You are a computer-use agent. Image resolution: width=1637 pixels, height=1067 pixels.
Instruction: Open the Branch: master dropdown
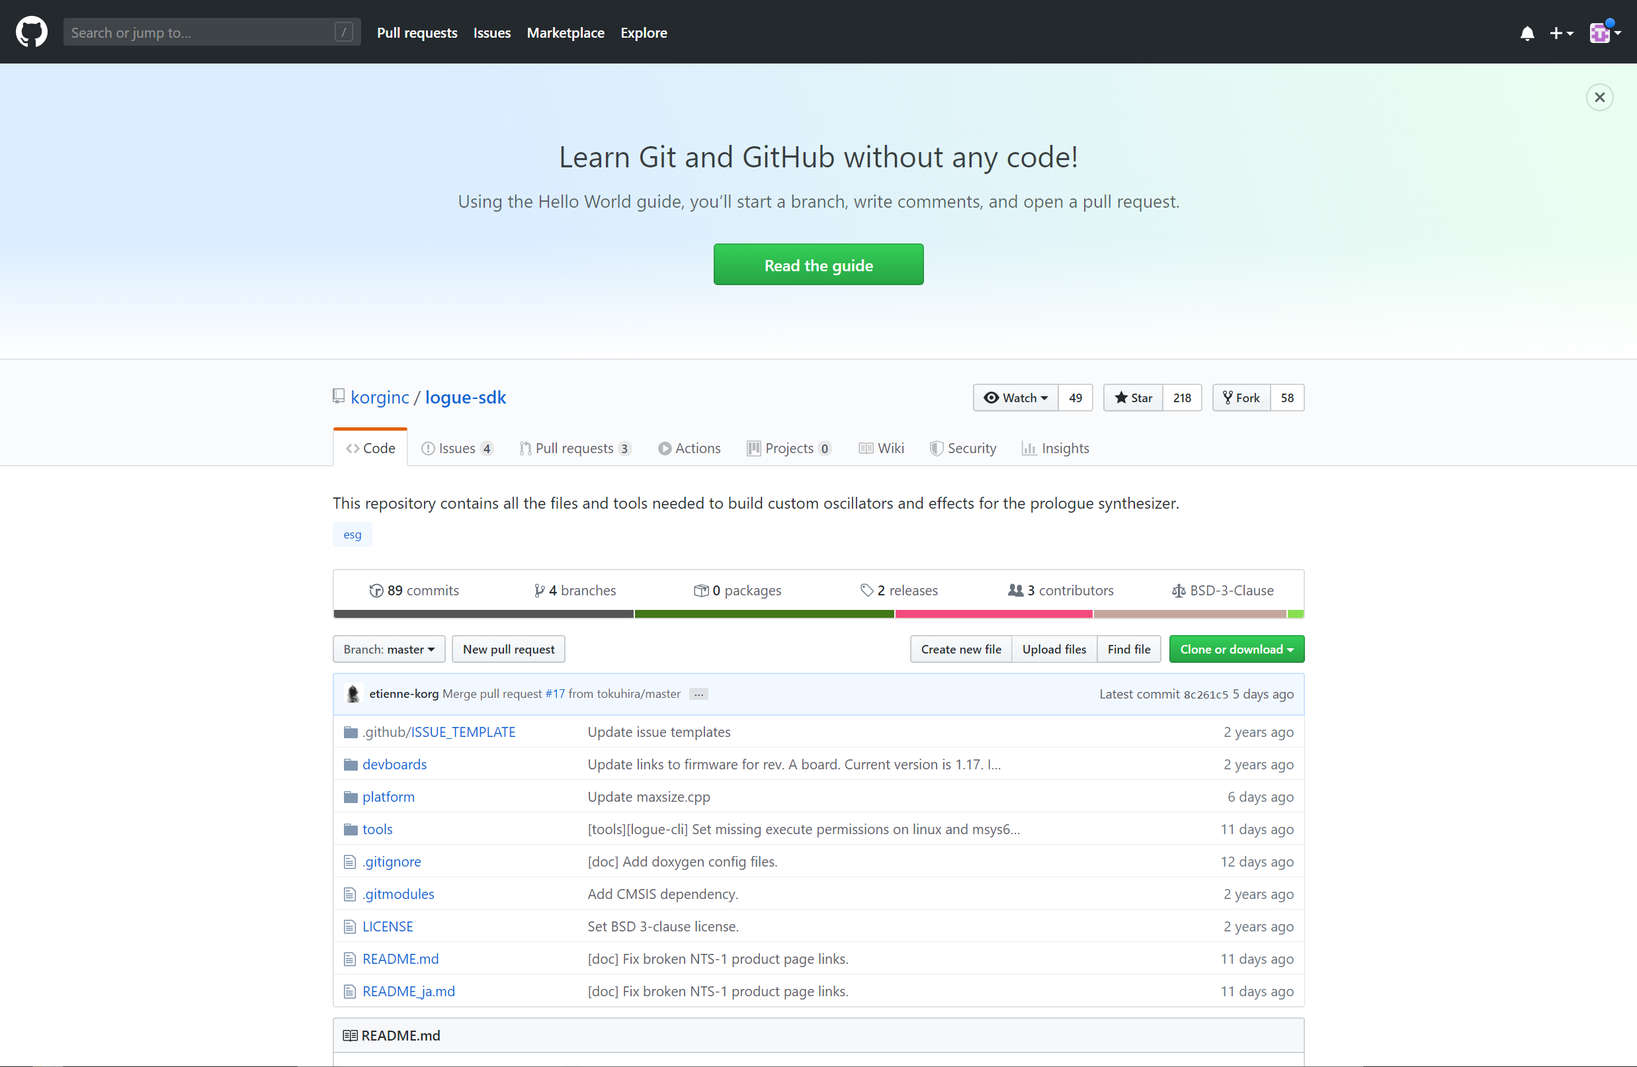click(390, 649)
